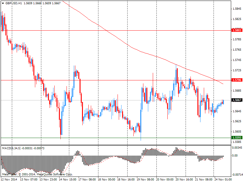The width and height of the screenshot is (243, 182).
Task: Click the MetaQuotes Software Corp. copyright text
Action: tap(54, 174)
